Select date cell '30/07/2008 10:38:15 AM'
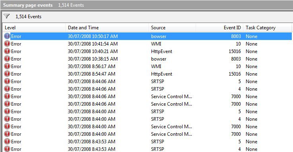The image size is (293, 152). [93, 59]
